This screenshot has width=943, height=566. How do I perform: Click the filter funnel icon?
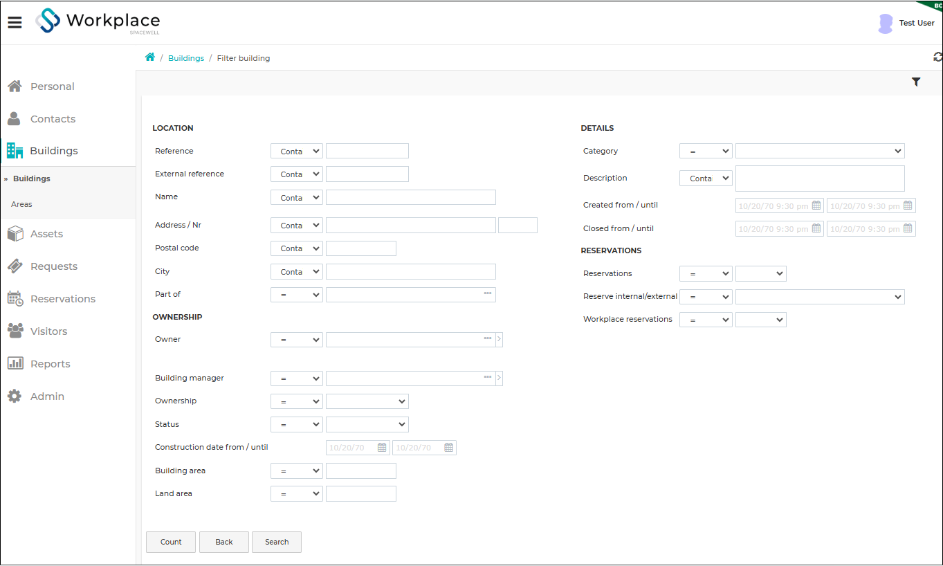point(916,82)
